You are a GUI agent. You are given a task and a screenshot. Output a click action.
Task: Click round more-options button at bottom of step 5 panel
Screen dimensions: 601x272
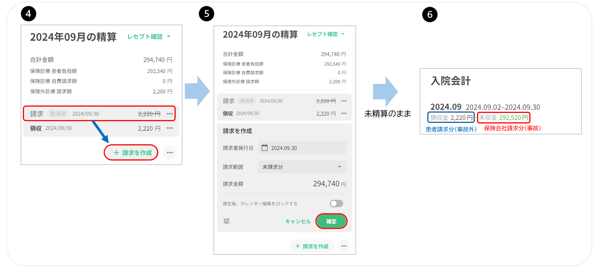pyautogui.click(x=344, y=246)
